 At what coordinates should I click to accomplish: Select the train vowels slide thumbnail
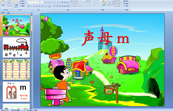click(x=16, y=48)
